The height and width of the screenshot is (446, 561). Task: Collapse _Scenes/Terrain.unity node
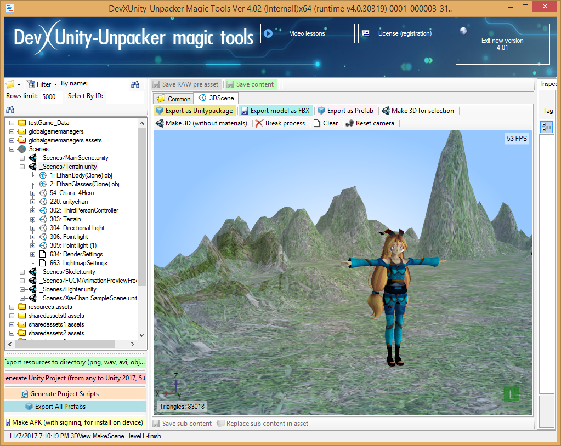(x=22, y=167)
